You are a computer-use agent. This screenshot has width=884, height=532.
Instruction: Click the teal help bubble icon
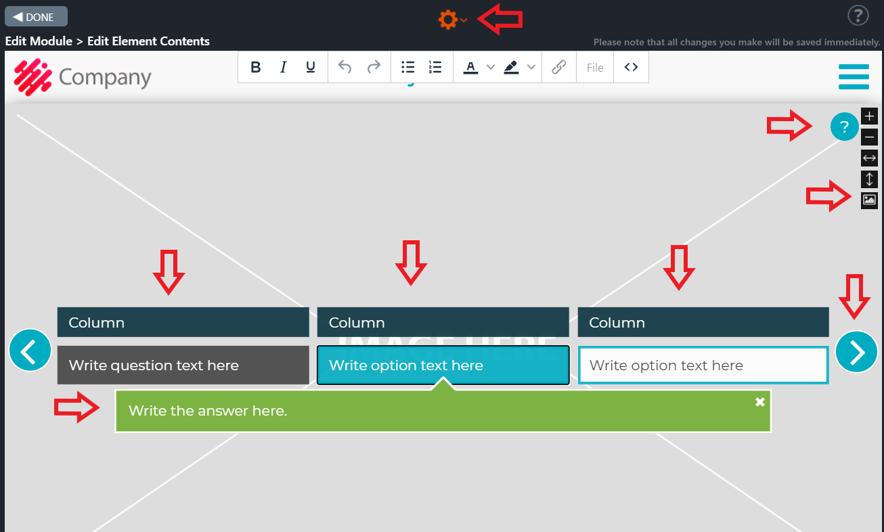[x=844, y=127]
